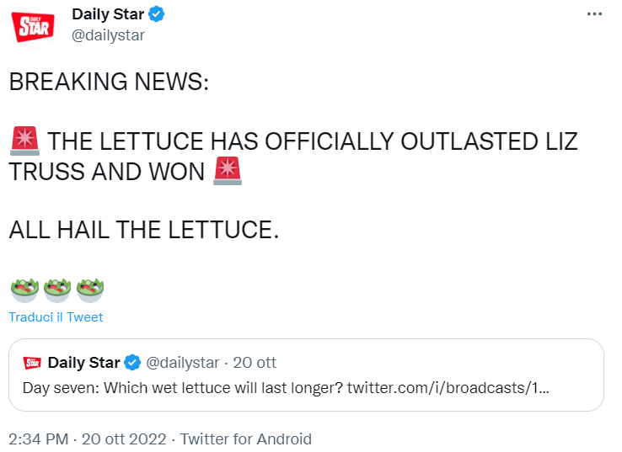The width and height of the screenshot is (622, 452).
Task: Click the verified badge in the quoted tweet
Action: point(132,363)
